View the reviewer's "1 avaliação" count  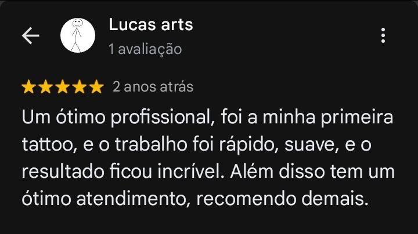coord(145,49)
